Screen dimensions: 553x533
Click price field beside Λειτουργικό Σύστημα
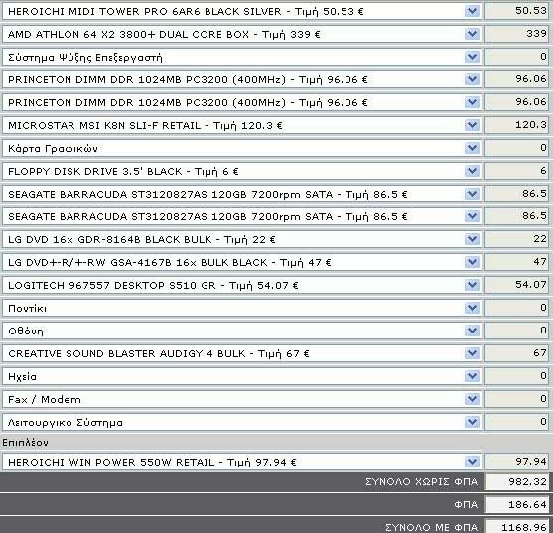pyautogui.click(x=516, y=422)
